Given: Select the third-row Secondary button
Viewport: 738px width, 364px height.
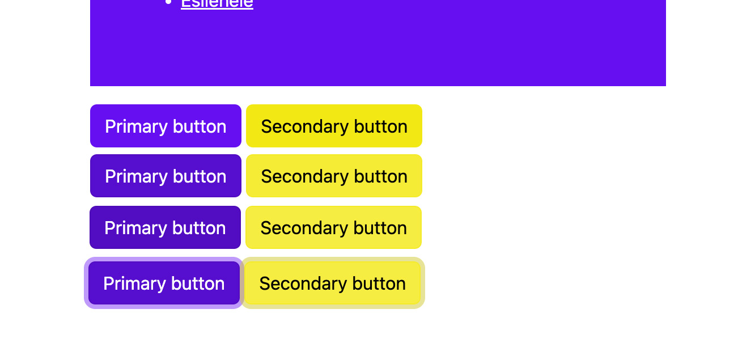Looking at the screenshot, I should (x=333, y=227).
